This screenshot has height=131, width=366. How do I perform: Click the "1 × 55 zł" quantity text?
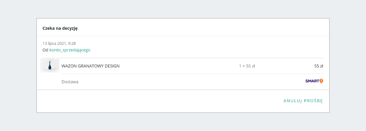(247, 66)
